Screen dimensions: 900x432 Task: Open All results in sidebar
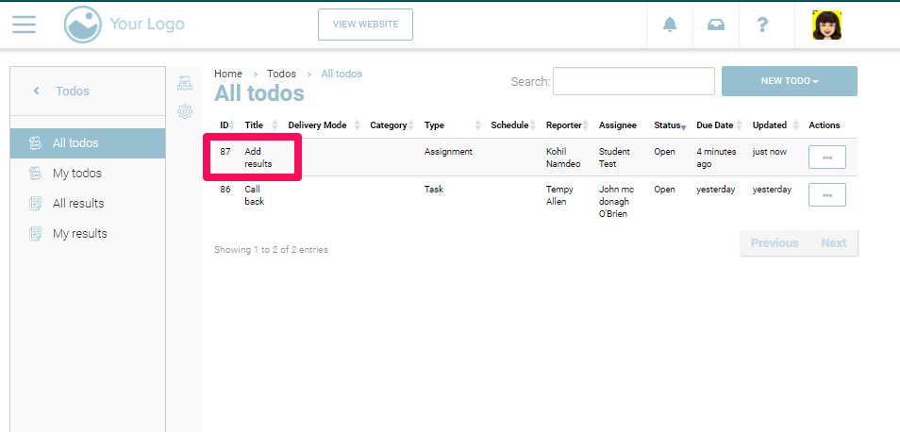coord(77,204)
